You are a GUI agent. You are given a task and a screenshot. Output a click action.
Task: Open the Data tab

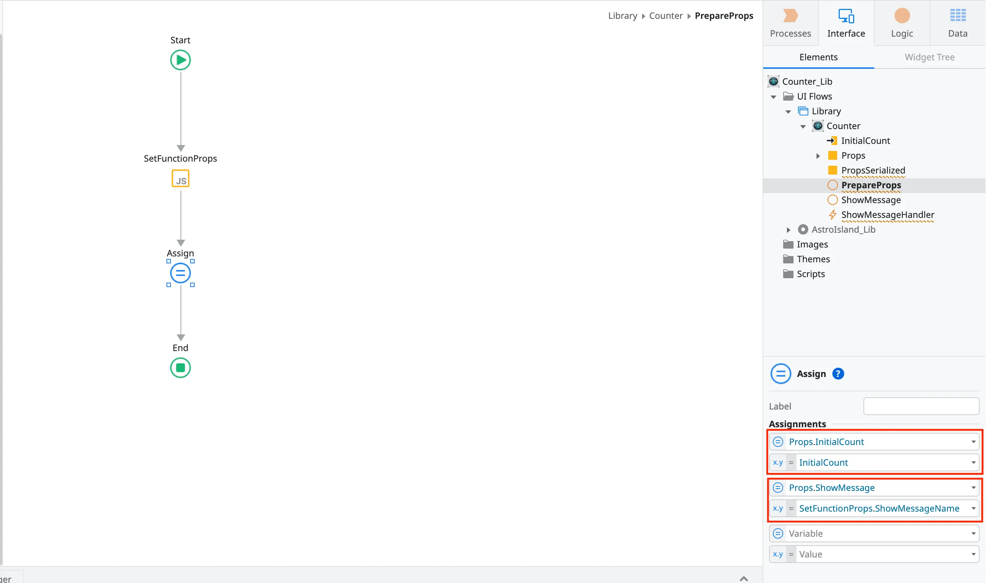pos(957,23)
